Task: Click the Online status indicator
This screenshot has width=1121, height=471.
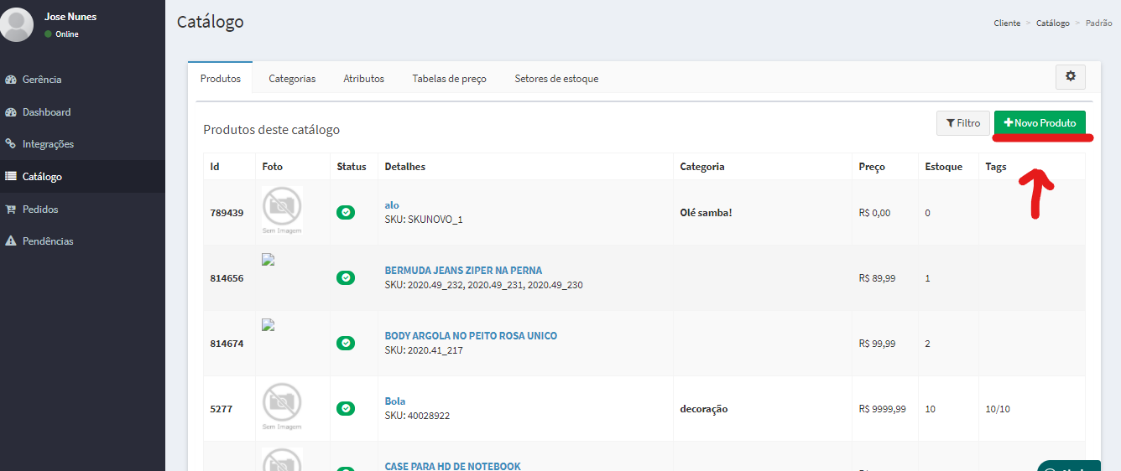Action: [61, 34]
